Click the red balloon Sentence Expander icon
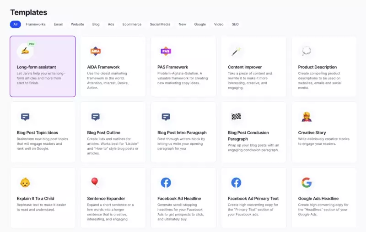The width and height of the screenshot is (366, 232). point(95,182)
